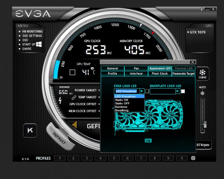Viewport: 224px width, 179px height.
Task: Click the Default reset button
Action: click(x=60, y=137)
